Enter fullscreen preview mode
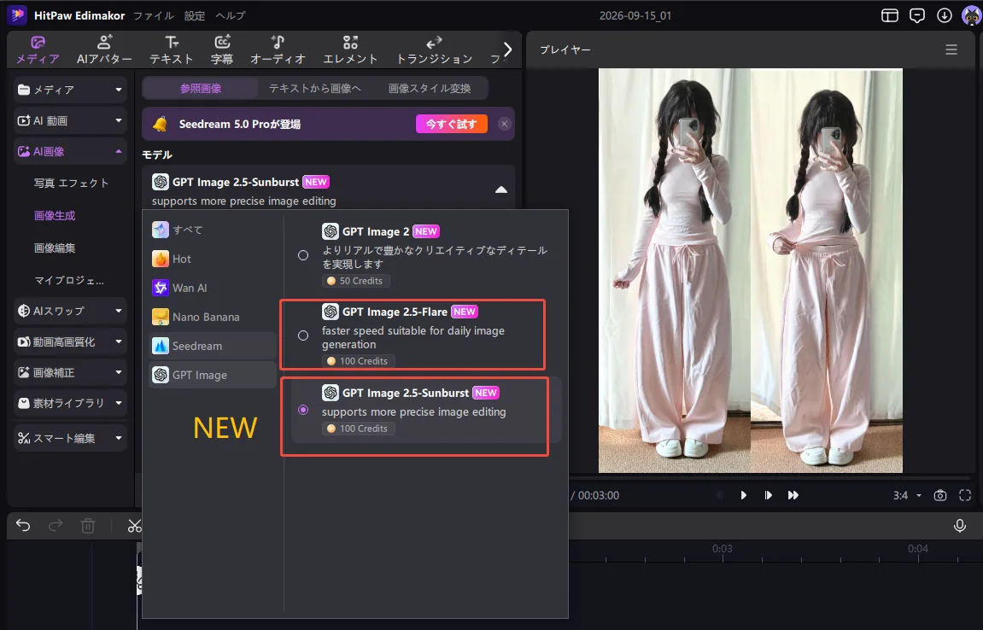 pos(965,495)
